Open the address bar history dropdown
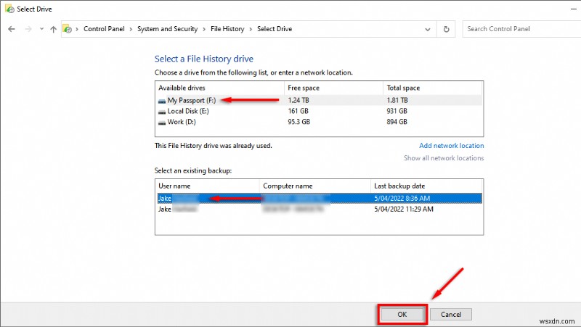 tap(428, 29)
